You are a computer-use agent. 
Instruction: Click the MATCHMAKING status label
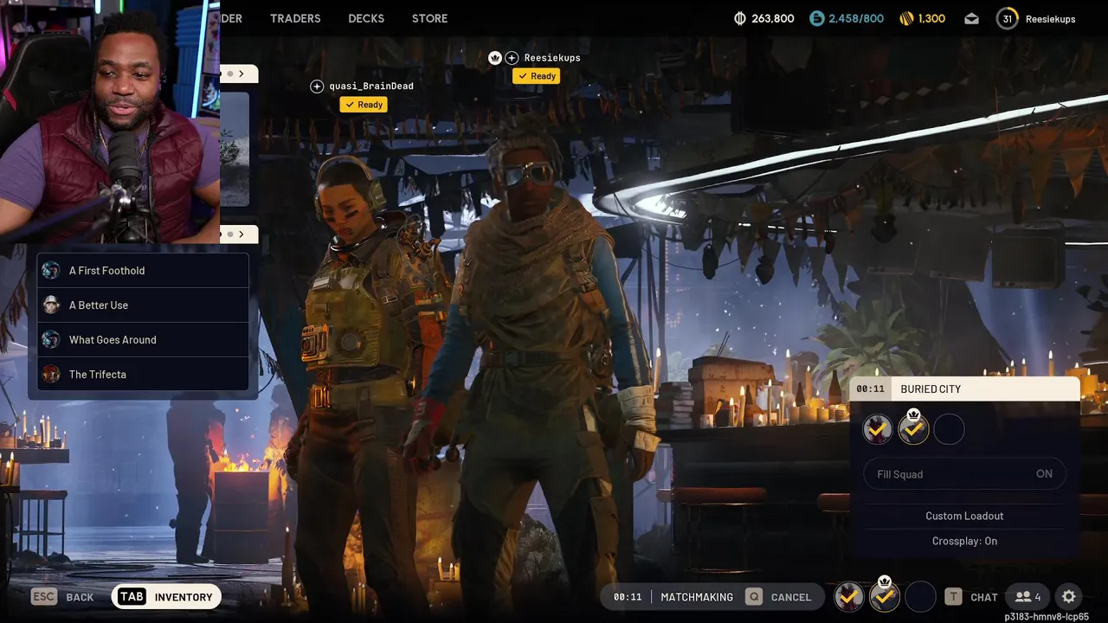click(x=697, y=597)
